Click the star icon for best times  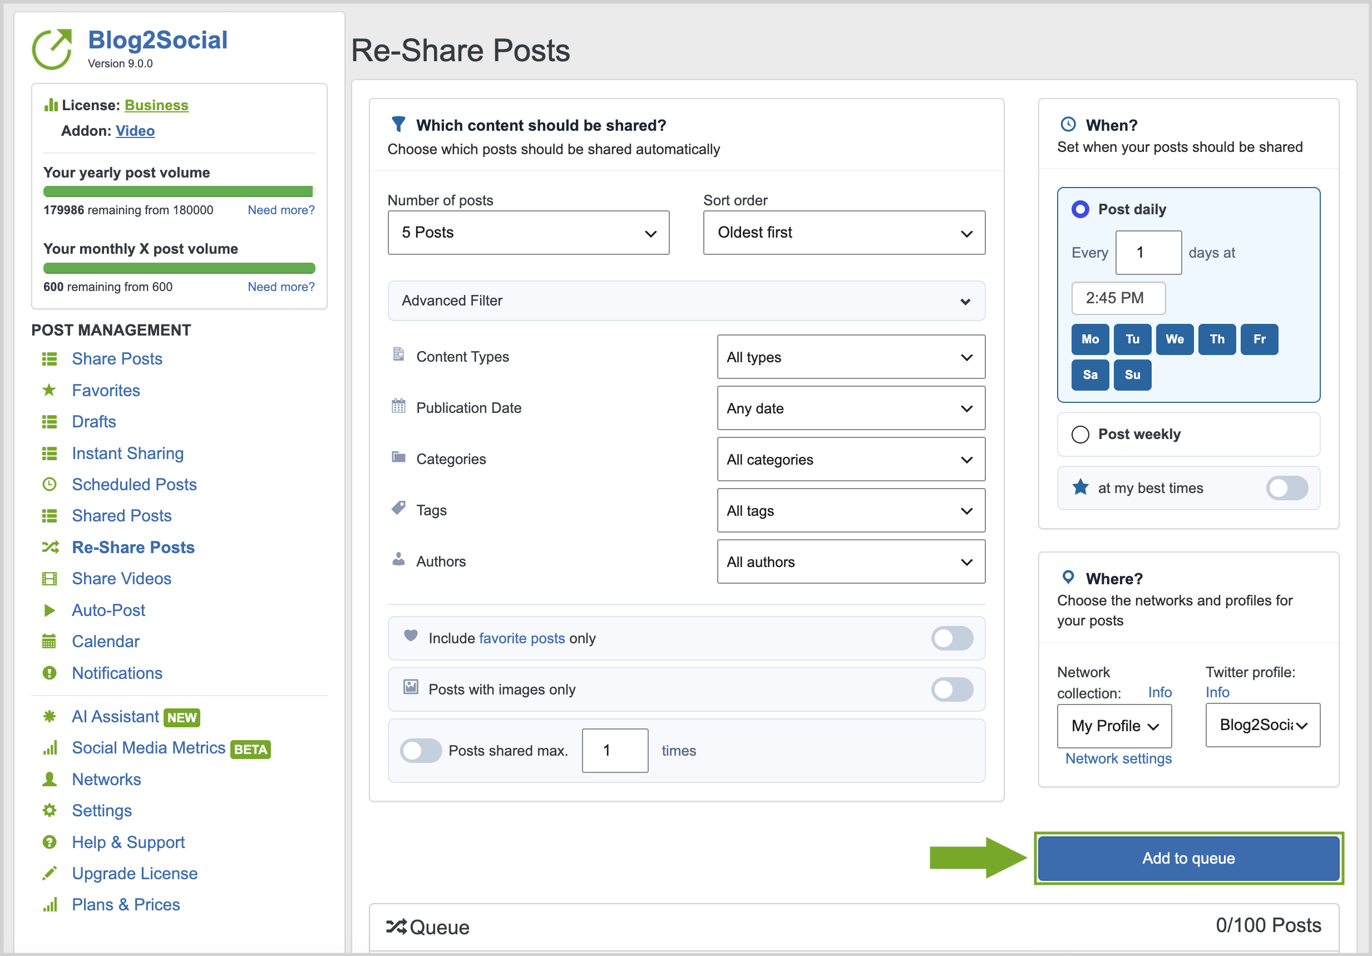(x=1080, y=487)
